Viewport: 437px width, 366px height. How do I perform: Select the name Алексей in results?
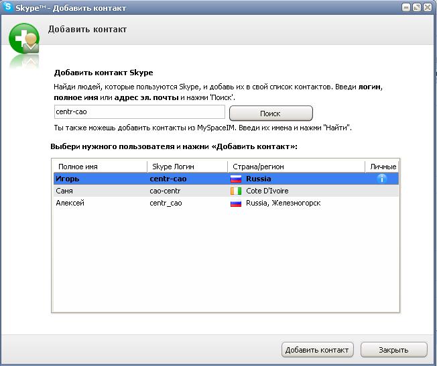coord(70,203)
